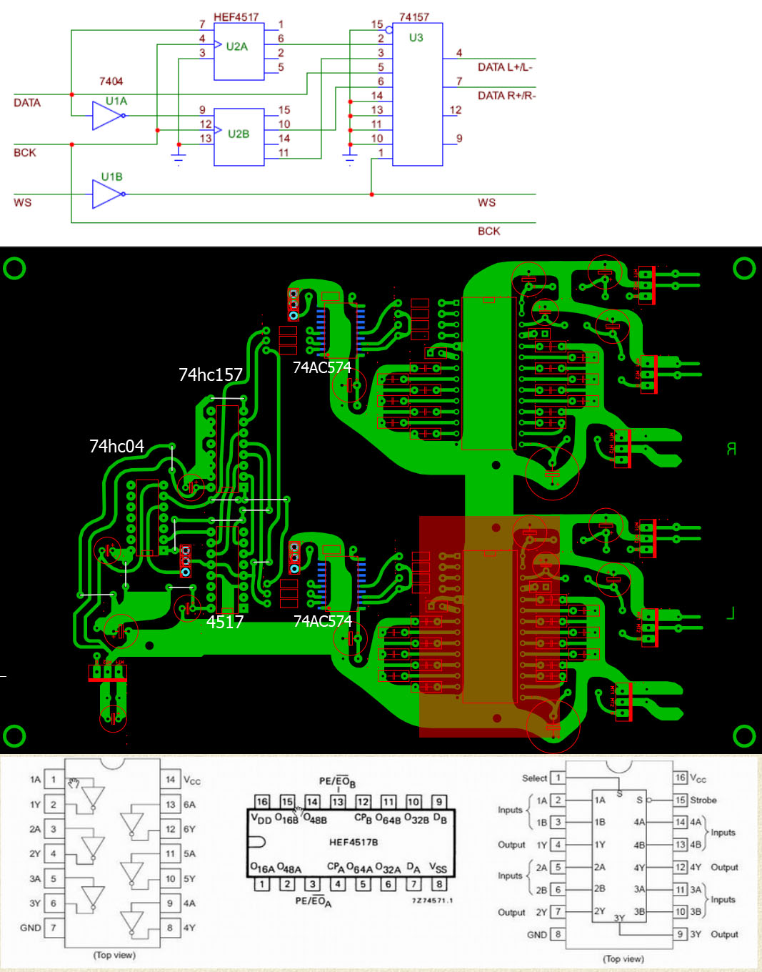This screenshot has width=762, height=972.
Task: Click the mirrored 'R' channel marker on PCB
Action: (x=731, y=449)
